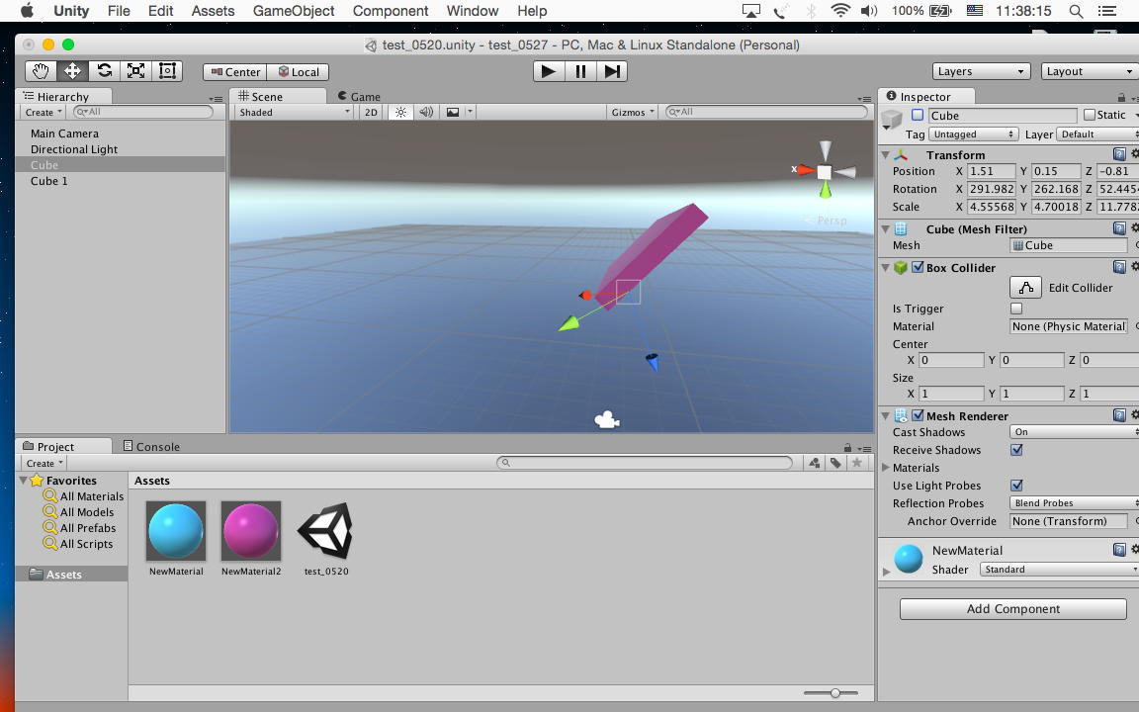This screenshot has height=712, width=1139.
Task: Click the Add Component button
Action: pos(1012,609)
